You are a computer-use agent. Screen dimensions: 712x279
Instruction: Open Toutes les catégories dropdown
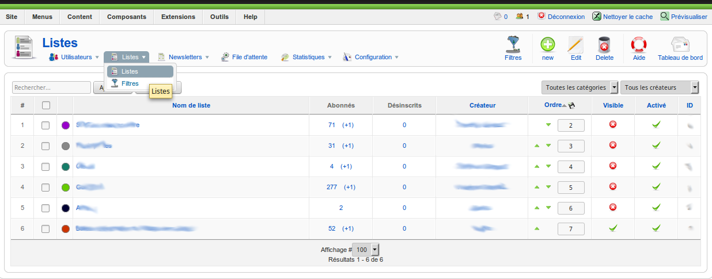[580, 87]
